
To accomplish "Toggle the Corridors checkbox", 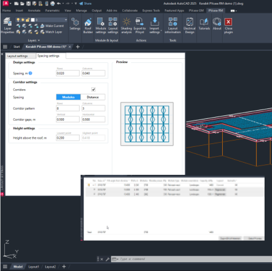I will click(x=93, y=89).
